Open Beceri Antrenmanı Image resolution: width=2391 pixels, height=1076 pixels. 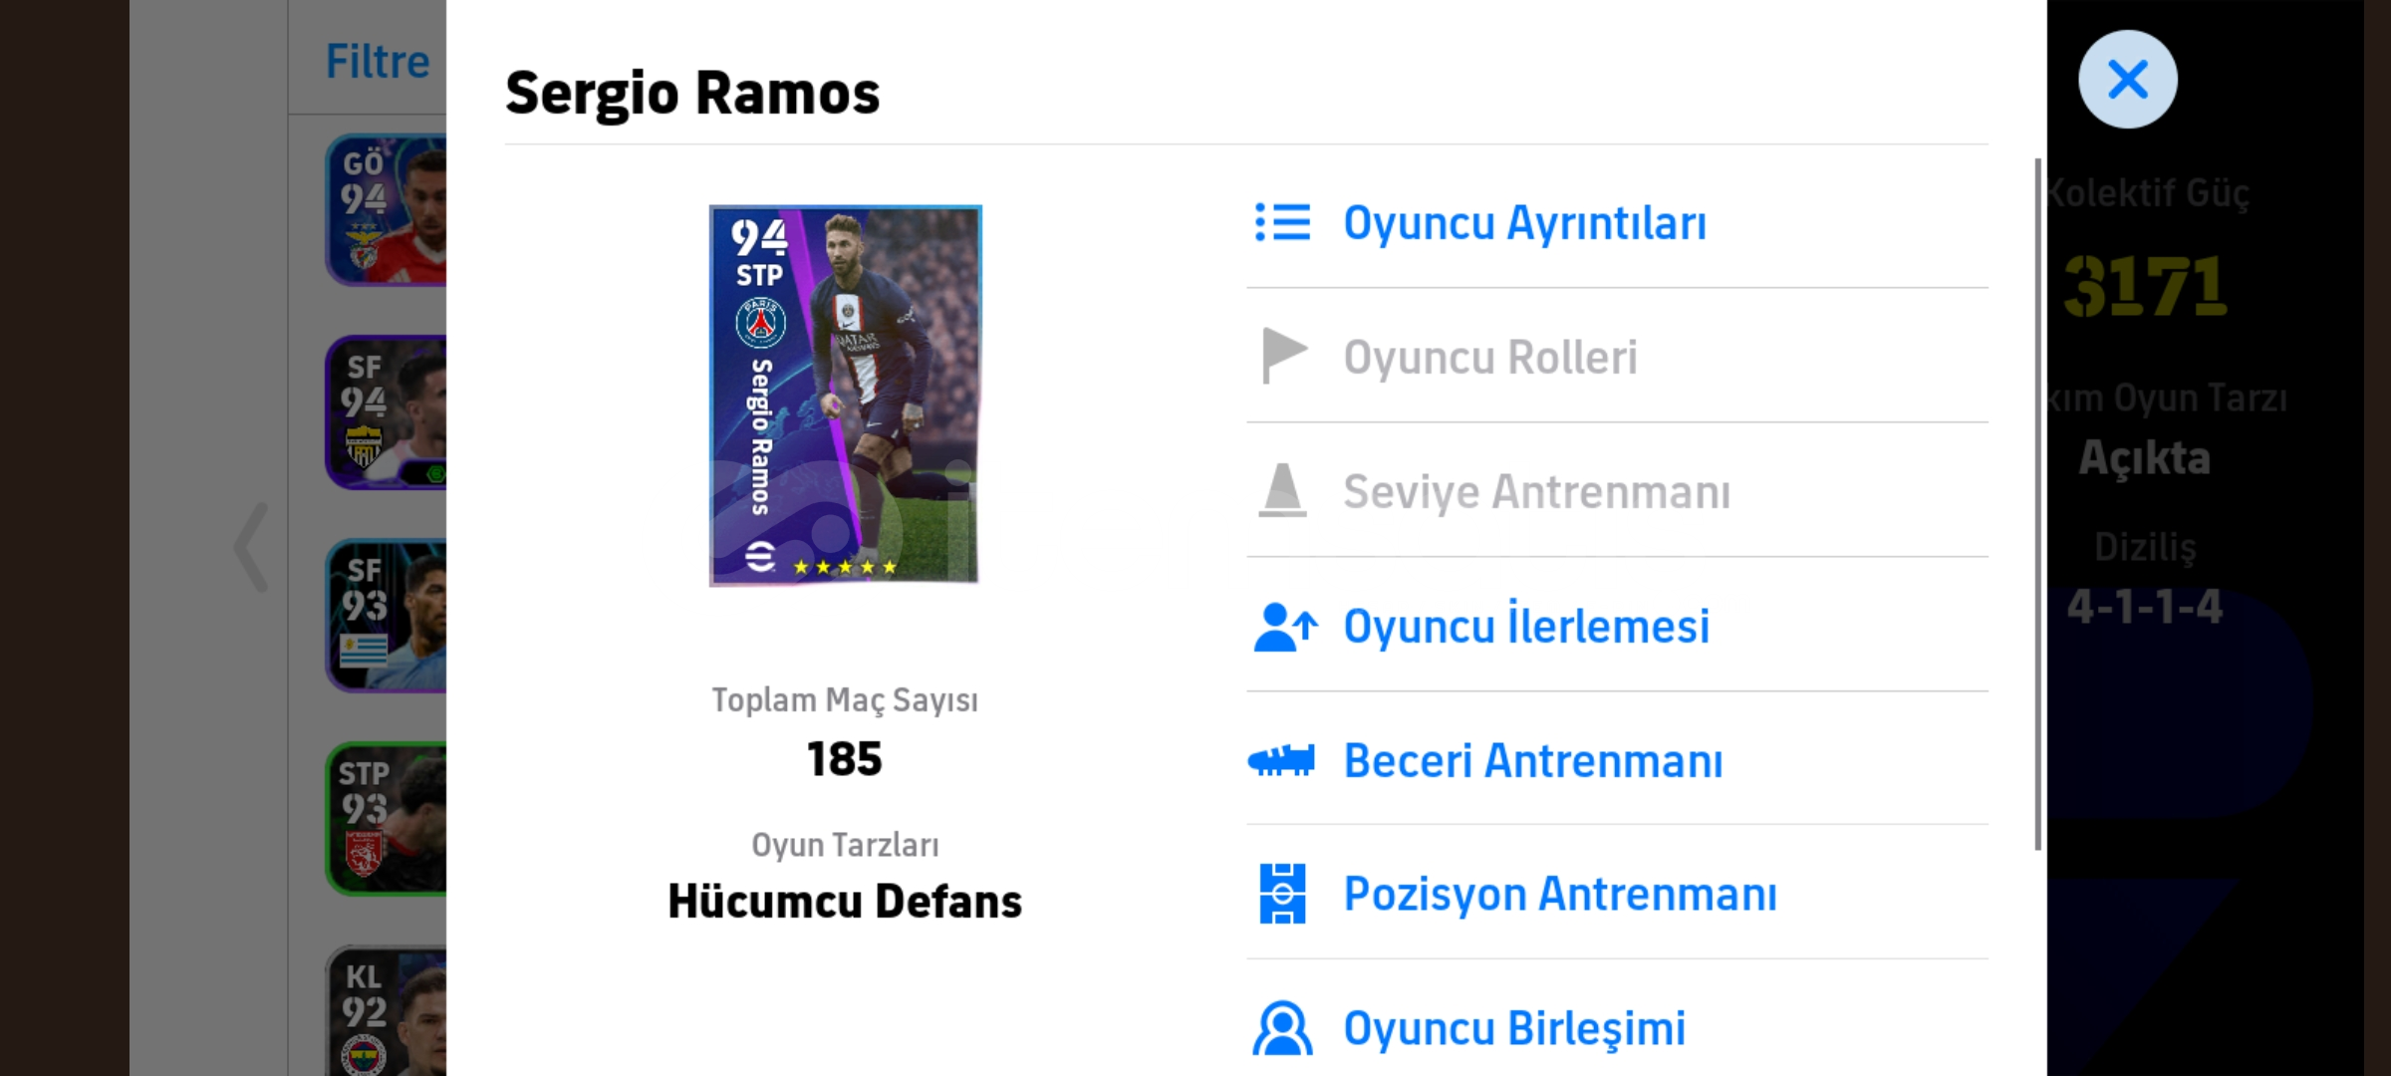pyautogui.click(x=1533, y=761)
